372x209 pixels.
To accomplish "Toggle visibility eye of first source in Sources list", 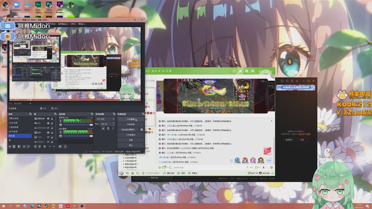I will point(48,119).
